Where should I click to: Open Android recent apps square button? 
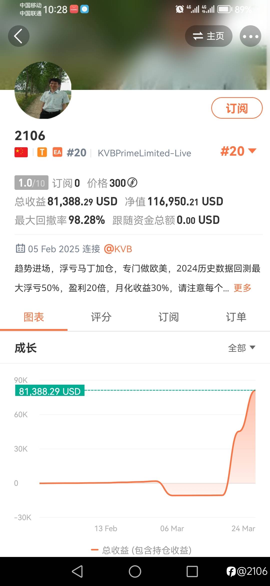click(192, 571)
